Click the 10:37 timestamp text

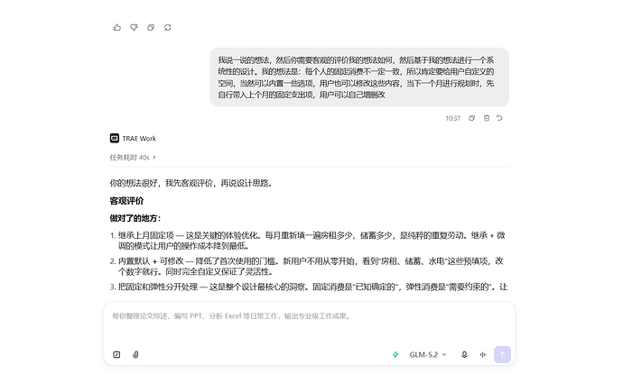point(452,118)
